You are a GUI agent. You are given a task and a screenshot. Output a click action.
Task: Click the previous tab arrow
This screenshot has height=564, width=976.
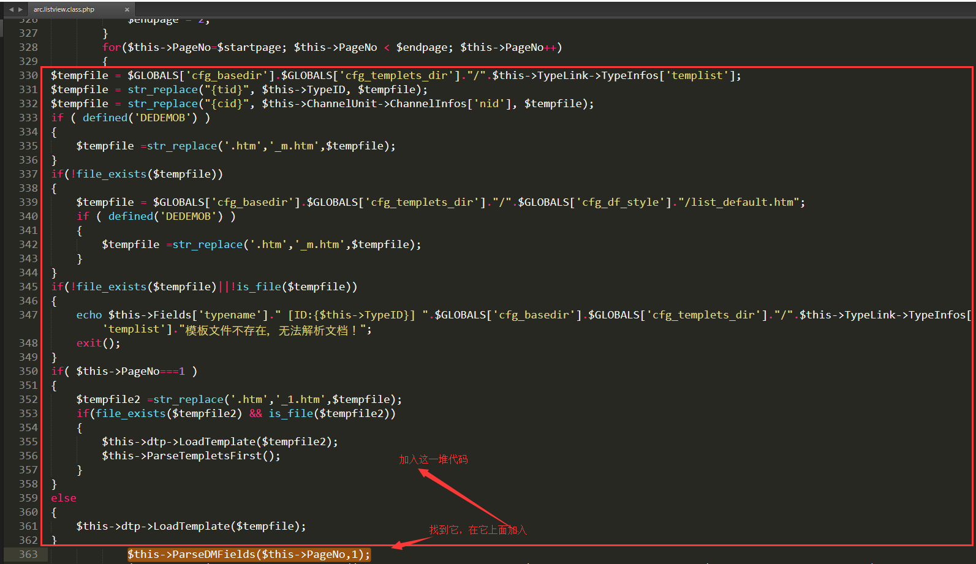[x=11, y=9]
